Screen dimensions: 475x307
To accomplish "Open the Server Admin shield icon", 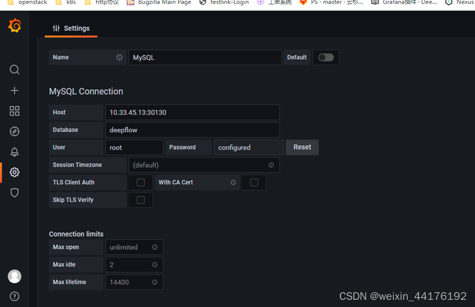I will 14,193.
